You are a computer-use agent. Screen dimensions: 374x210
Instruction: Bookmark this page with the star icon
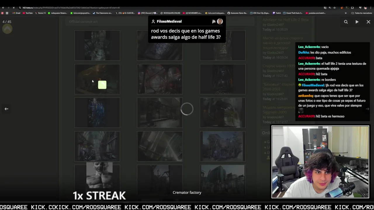pos(335,8)
